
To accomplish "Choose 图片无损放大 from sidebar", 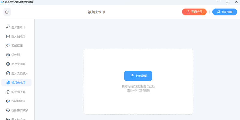I will tap(16, 73).
